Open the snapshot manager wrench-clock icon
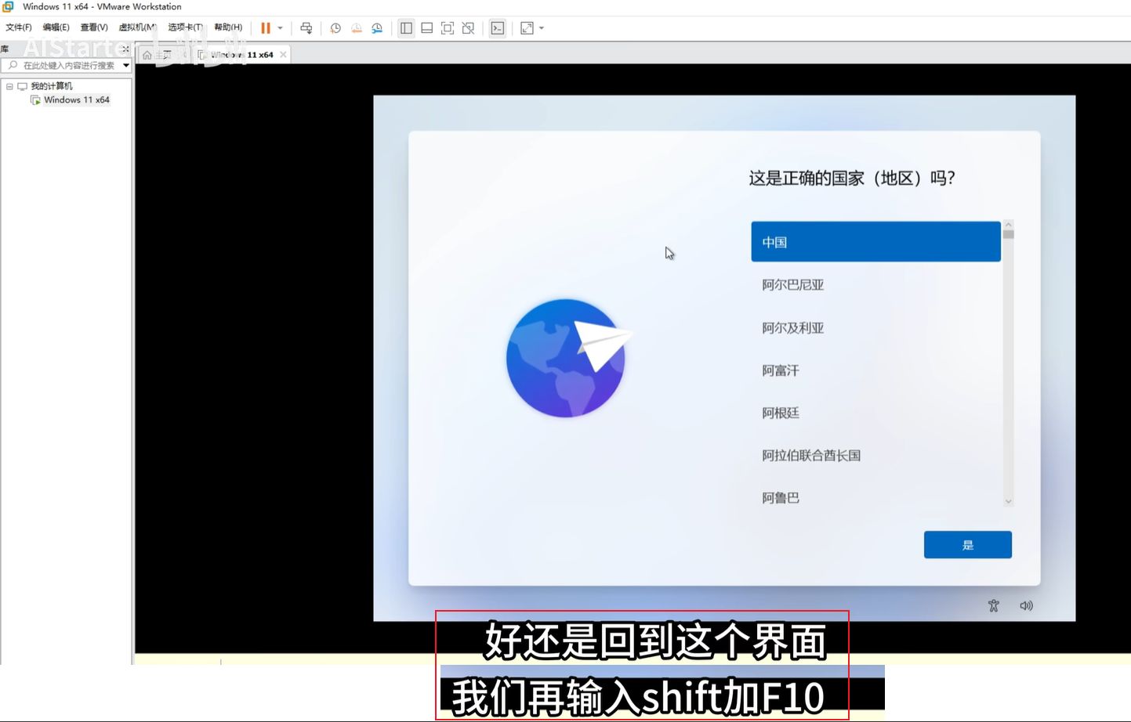This screenshot has height=722, width=1131. click(x=377, y=28)
